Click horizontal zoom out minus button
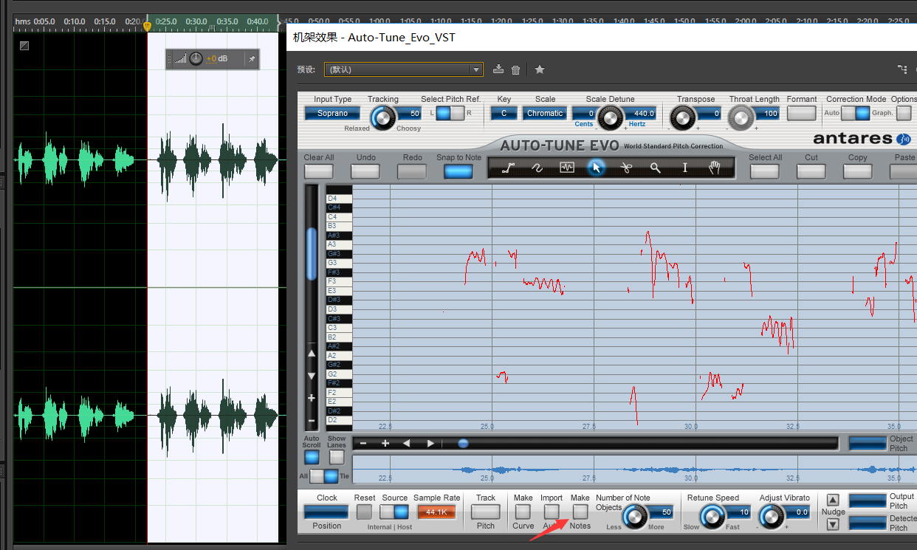Viewport: 917px width, 550px height. tap(363, 443)
